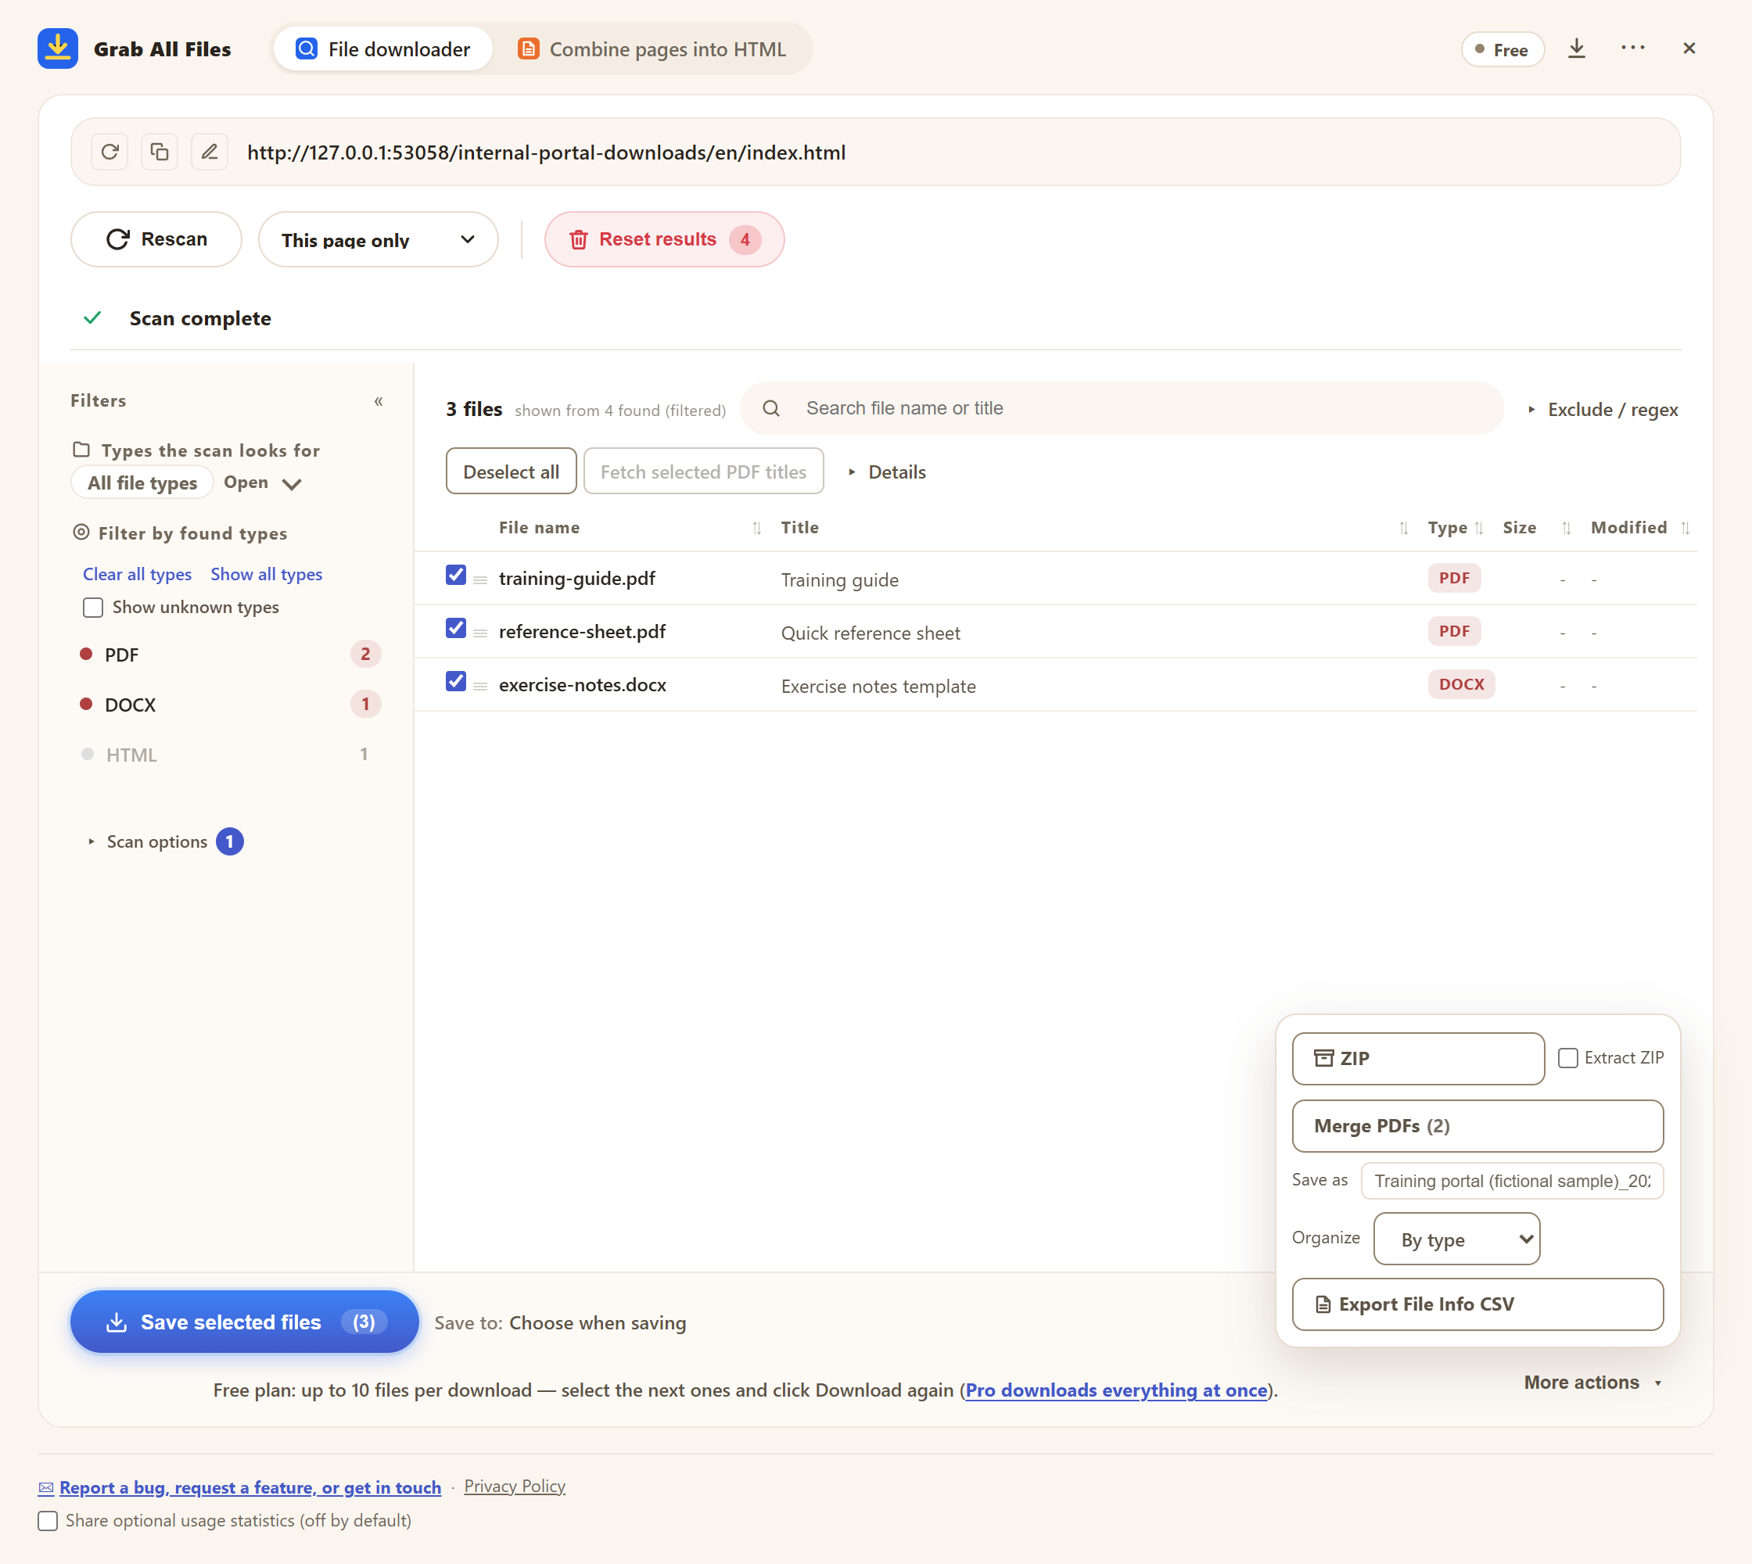Open the three-dots more menu
Viewport: 1752px width, 1564px height.
tap(1632, 48)
